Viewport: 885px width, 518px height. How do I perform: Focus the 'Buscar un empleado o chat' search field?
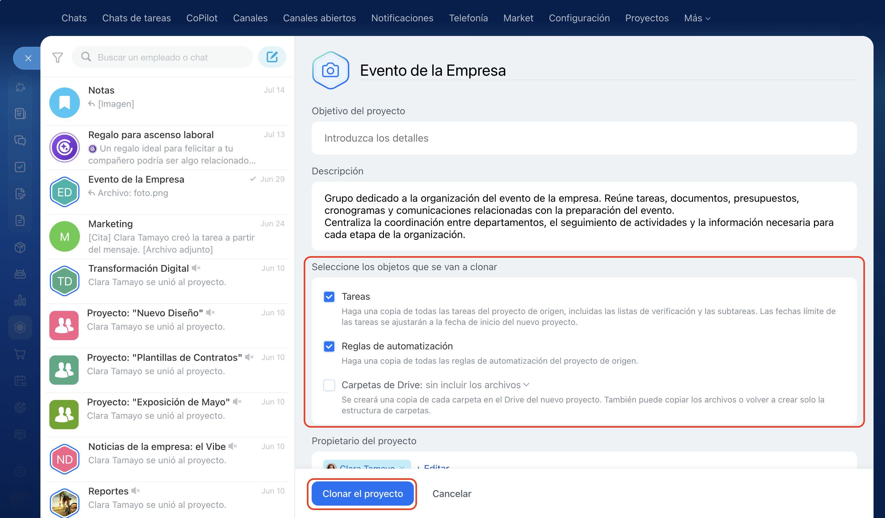point(162,57)
